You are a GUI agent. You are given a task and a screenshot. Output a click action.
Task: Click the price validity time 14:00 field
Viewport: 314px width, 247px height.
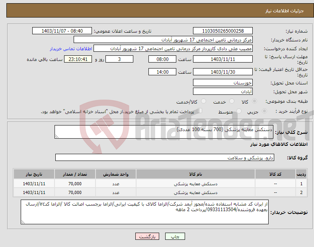(162, 72)
